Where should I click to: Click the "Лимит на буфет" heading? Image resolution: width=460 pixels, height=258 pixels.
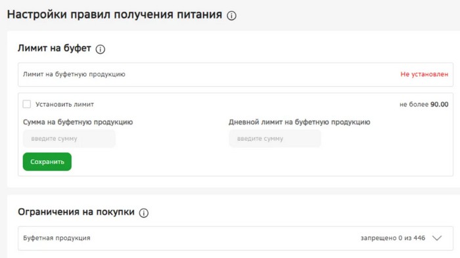click(55, 48)
